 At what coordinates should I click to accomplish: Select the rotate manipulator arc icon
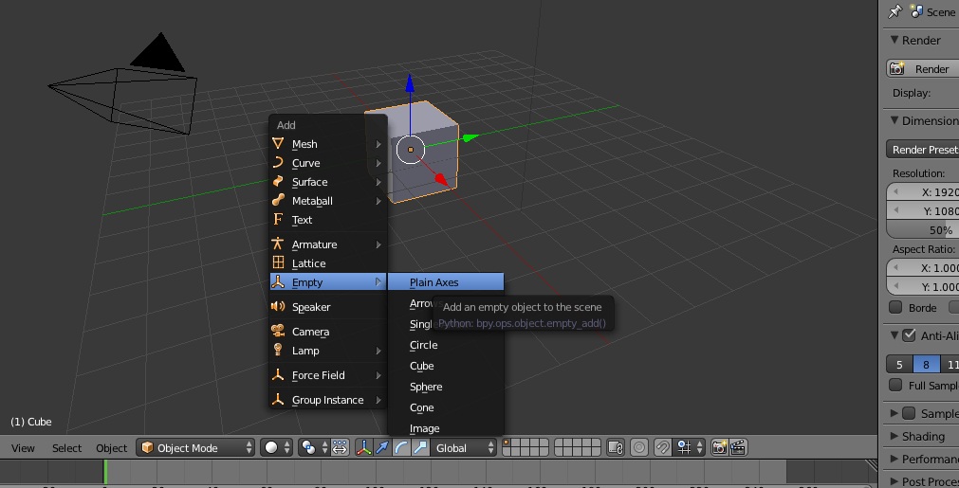point(401,447)
